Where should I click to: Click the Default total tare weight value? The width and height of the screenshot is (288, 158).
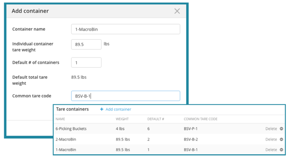(79, 78)
